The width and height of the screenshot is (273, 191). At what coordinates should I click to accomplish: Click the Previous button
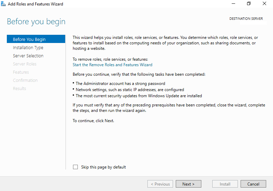(x=160, y=184)
